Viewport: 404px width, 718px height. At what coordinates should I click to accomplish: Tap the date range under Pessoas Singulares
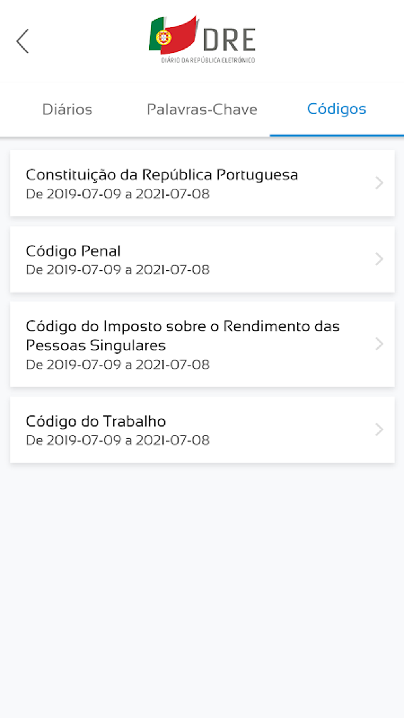point(118,365)
